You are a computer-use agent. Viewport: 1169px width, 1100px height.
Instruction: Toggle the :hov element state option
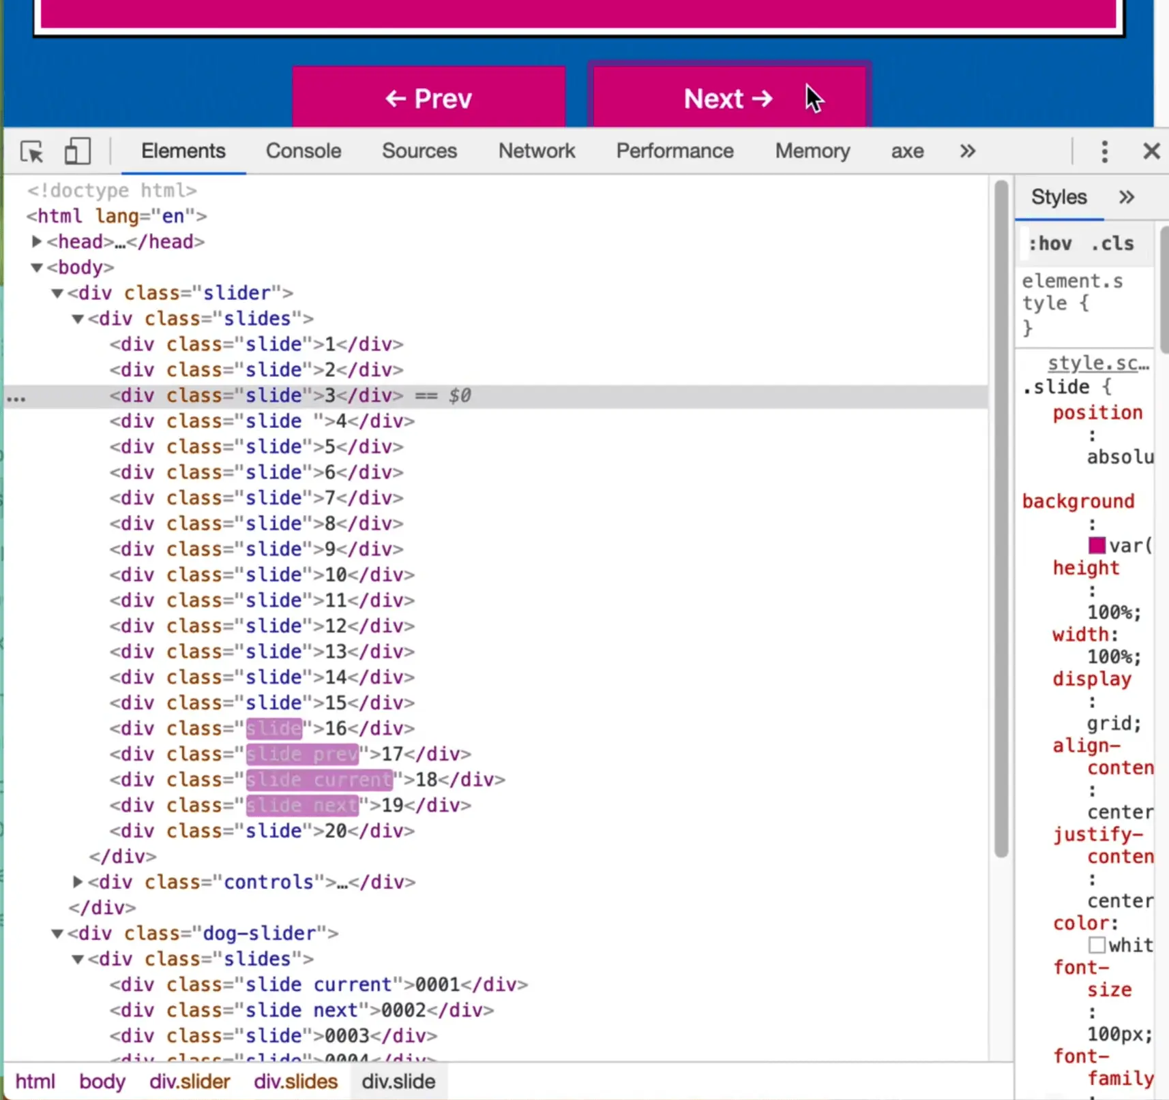1050,244
